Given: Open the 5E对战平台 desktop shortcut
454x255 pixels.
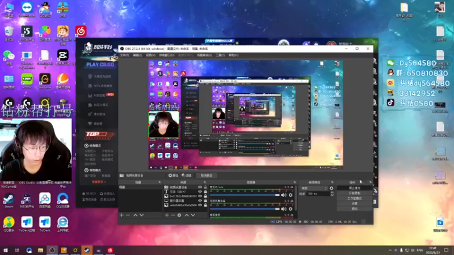Looking at the screenshot, I should click(27, 201).
